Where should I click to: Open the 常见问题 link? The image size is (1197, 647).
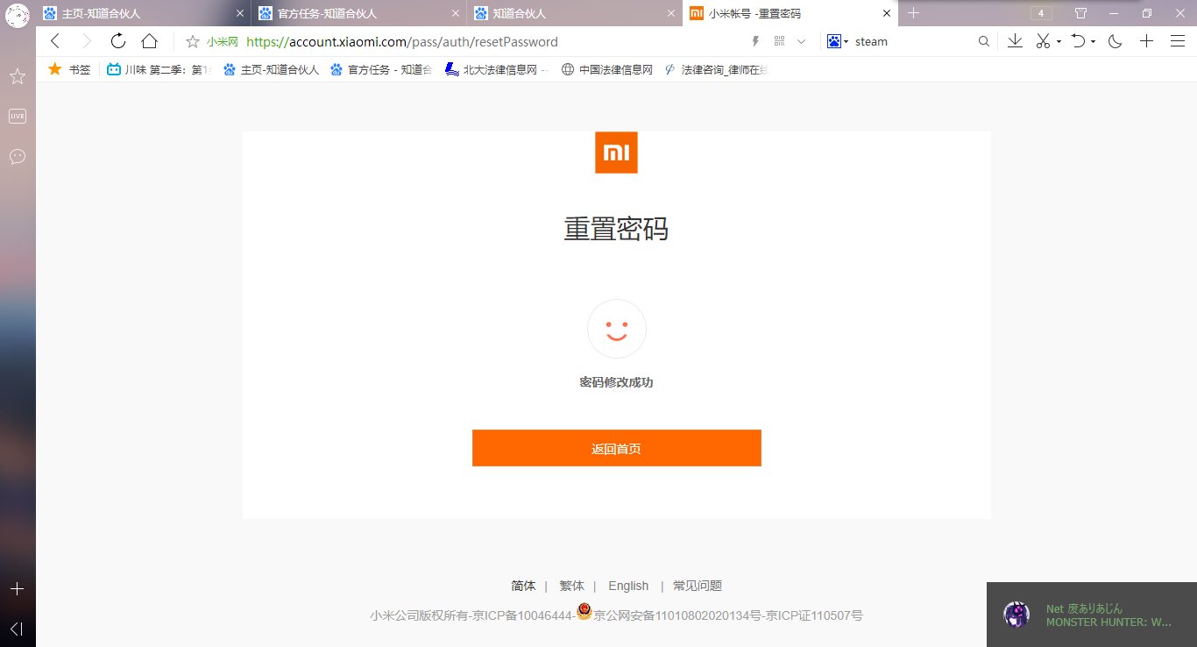[x=697, y=585]
